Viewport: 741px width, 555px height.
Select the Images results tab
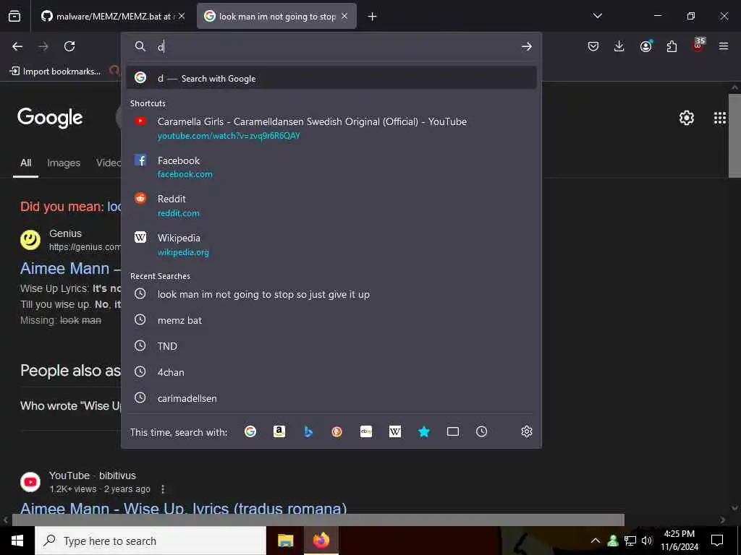click(x=64, y=163)
